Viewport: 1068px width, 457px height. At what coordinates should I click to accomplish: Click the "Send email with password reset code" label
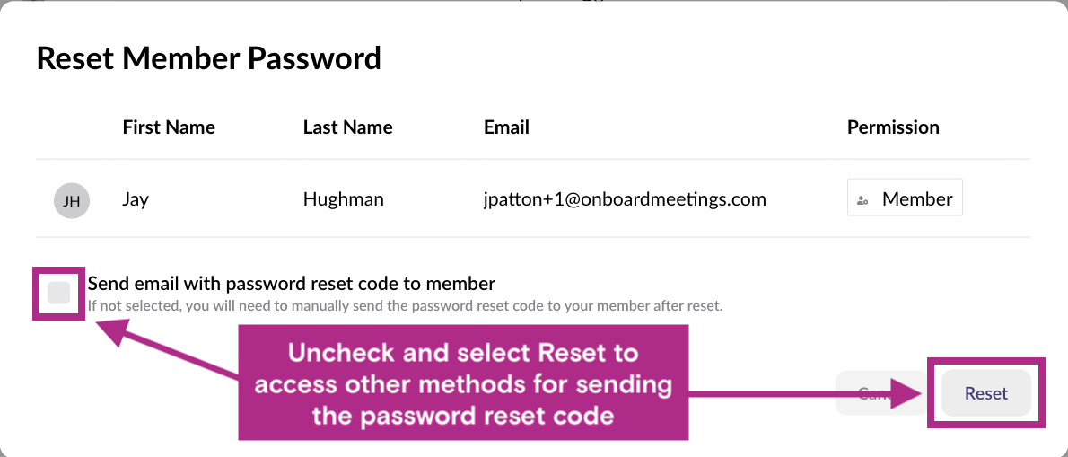292,284
